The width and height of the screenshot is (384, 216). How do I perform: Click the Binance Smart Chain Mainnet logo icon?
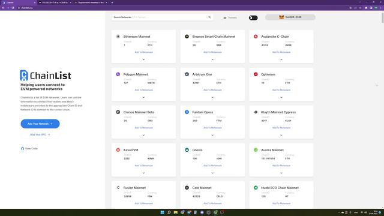(x=187, y=37)
